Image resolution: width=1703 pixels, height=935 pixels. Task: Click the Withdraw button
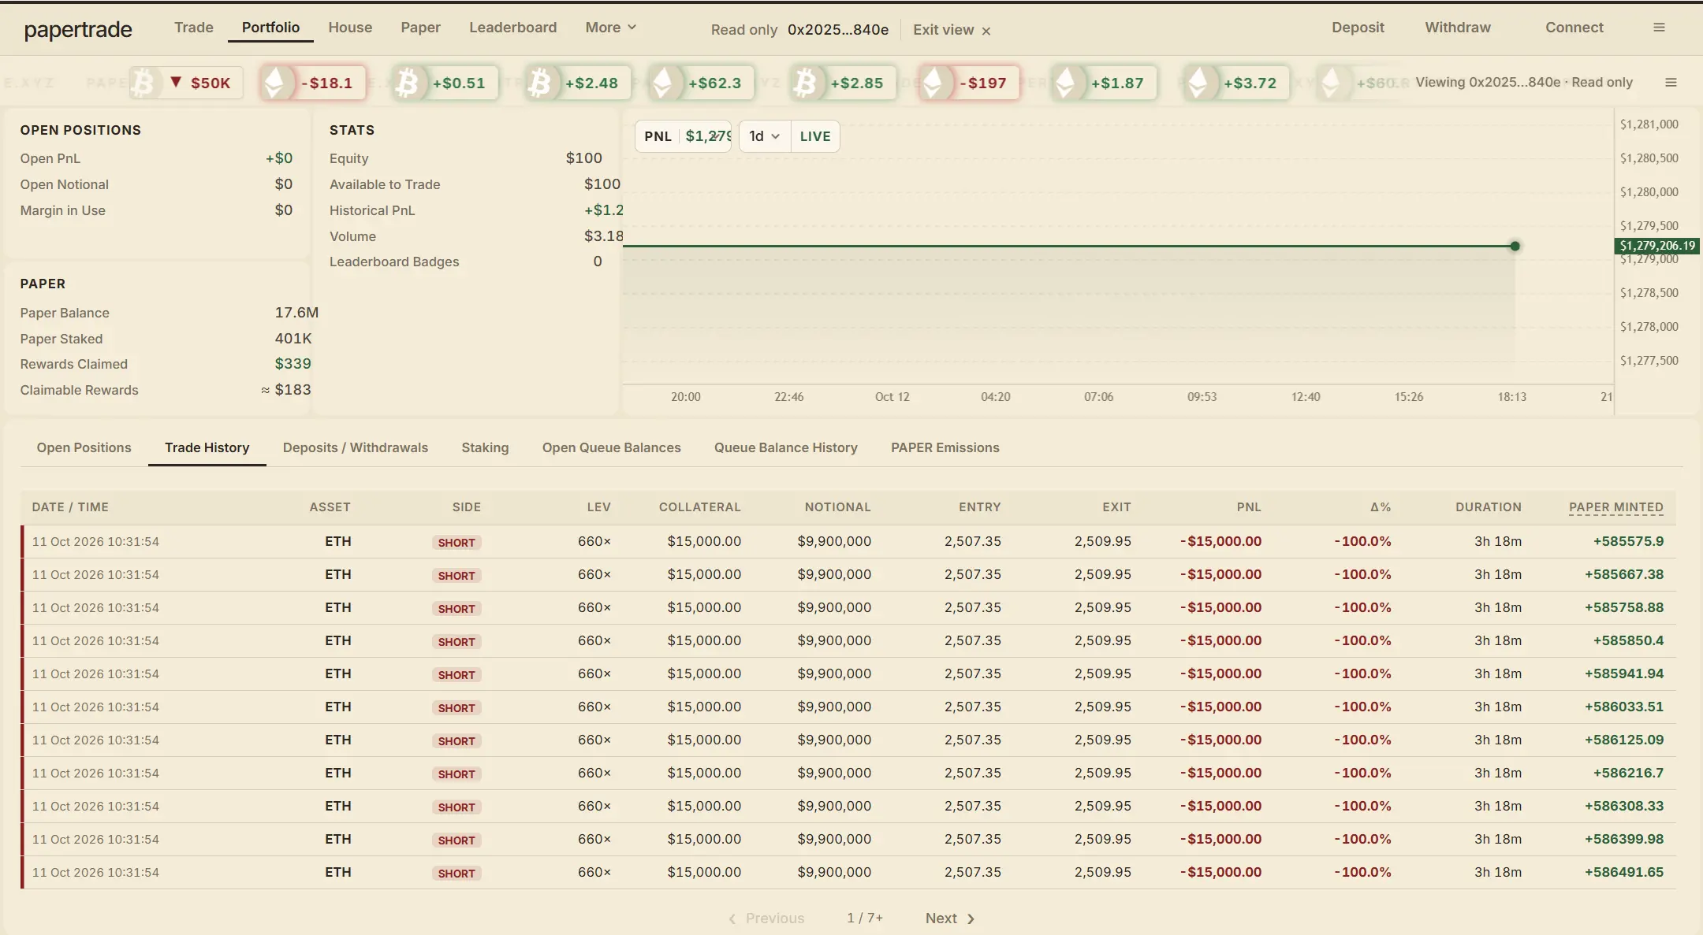[x=1458, y=28]
